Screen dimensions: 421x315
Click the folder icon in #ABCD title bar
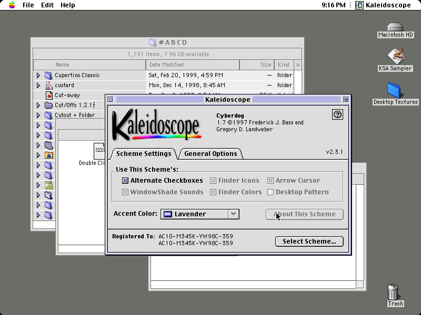pyautogui.click(x=152, y=43)
